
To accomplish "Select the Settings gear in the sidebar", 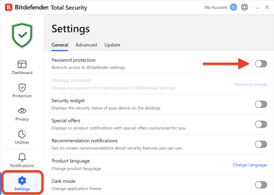I will (x=22, y=183).
